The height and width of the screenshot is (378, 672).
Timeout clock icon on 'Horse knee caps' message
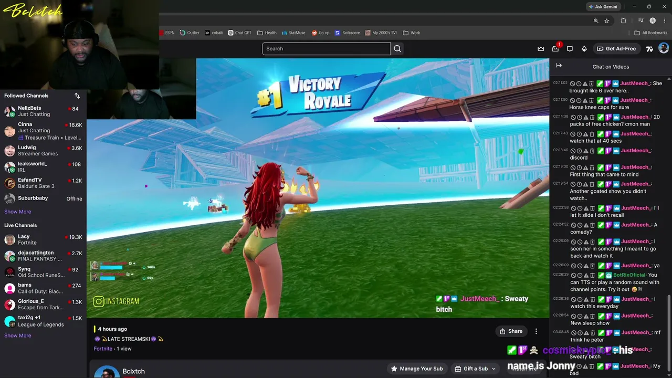[x=579, y=100]
